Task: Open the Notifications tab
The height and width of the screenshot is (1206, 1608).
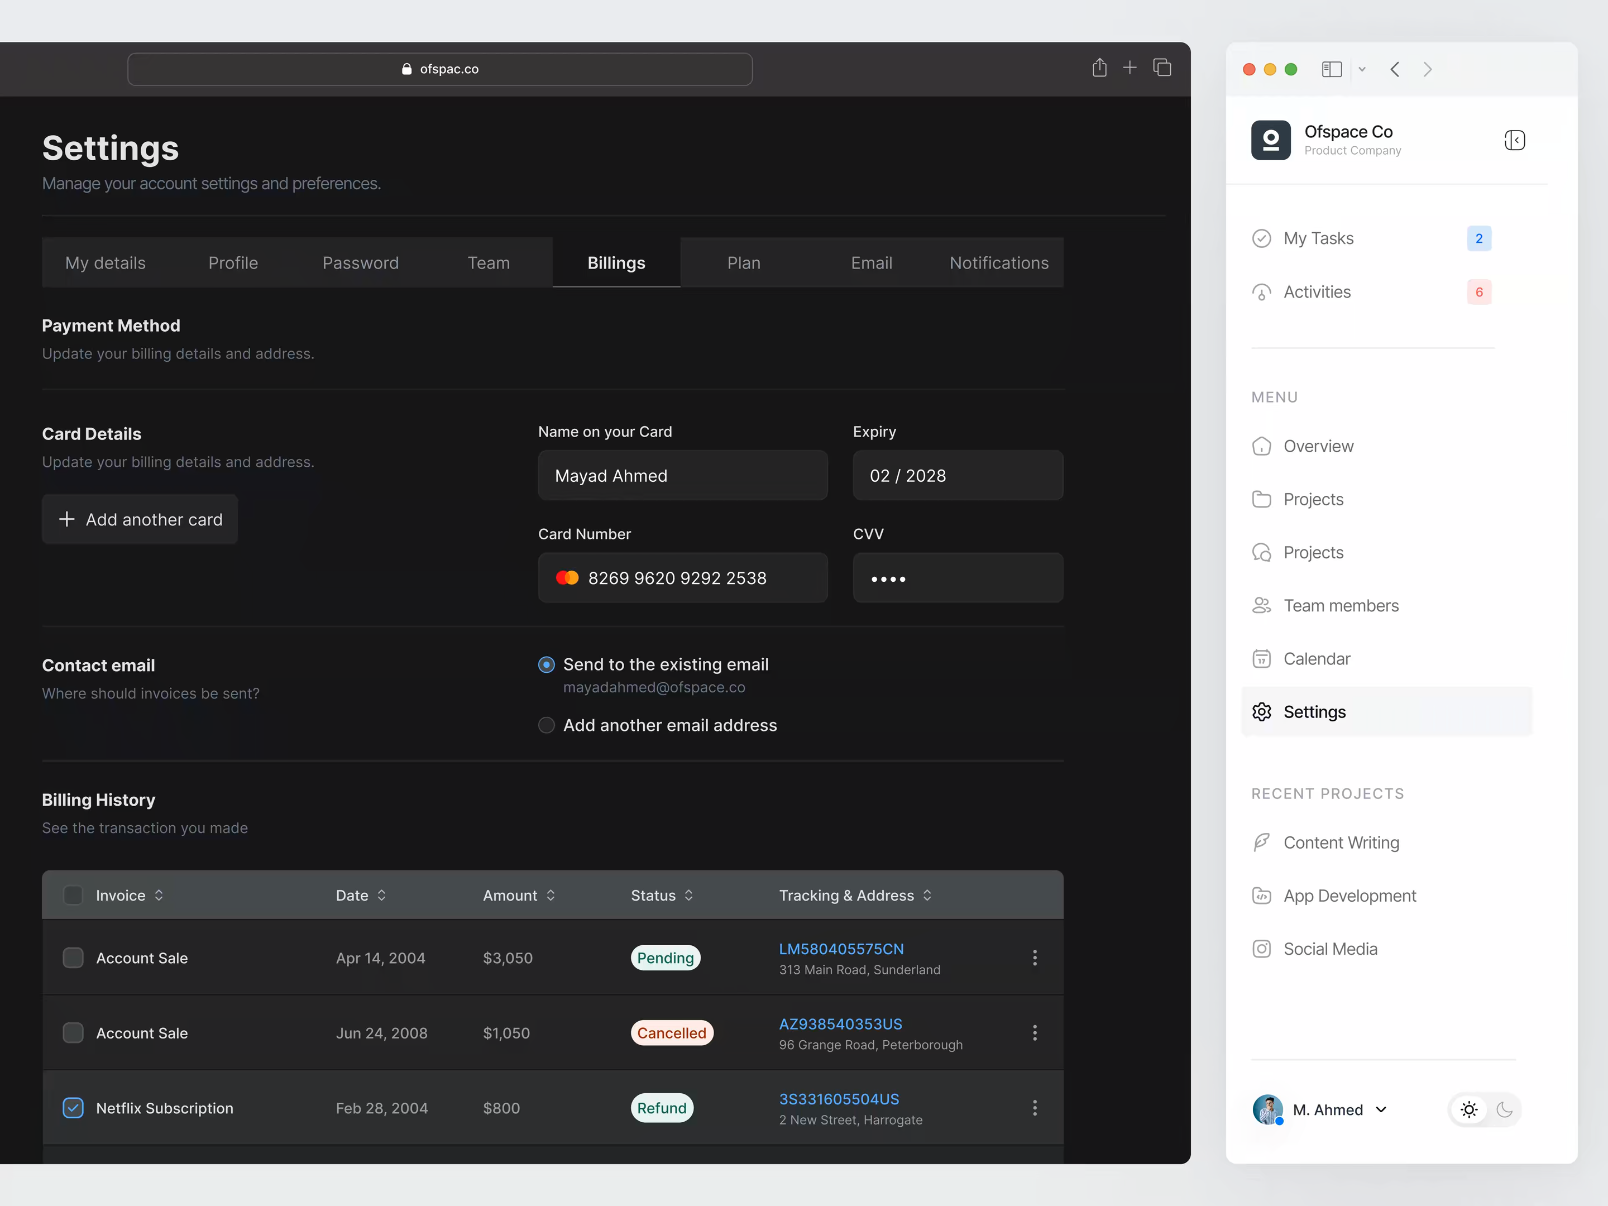Action: (x=999, y=262)
